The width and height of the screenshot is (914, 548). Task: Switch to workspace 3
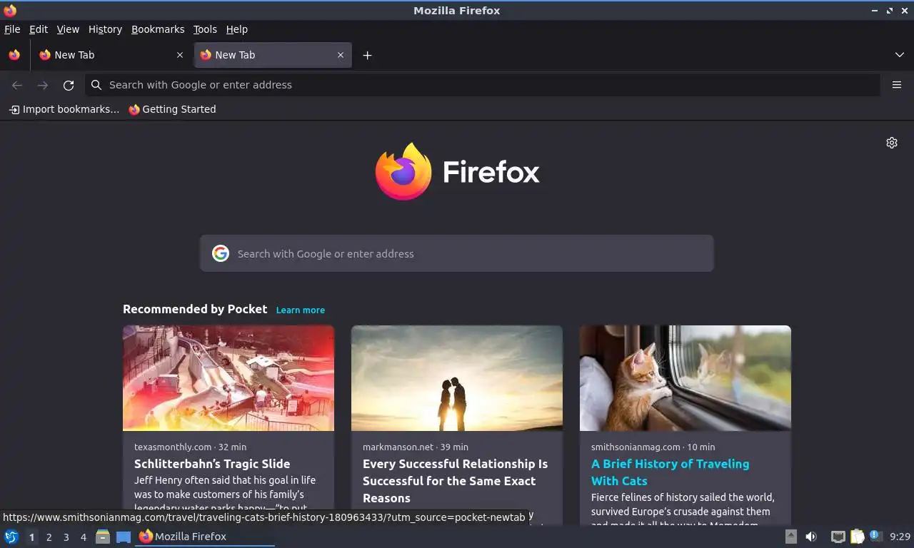(x=66, y=537)
